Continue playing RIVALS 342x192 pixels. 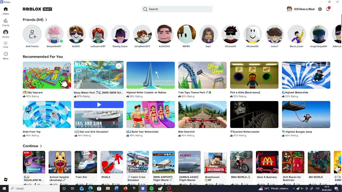[112, 162]
